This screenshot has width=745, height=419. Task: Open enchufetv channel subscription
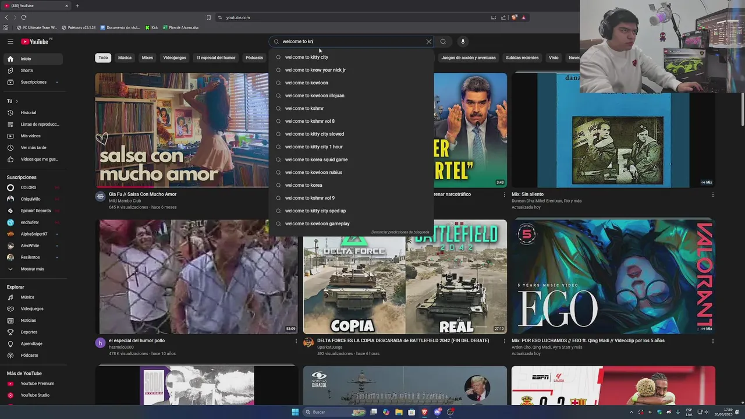click(33, 222)
